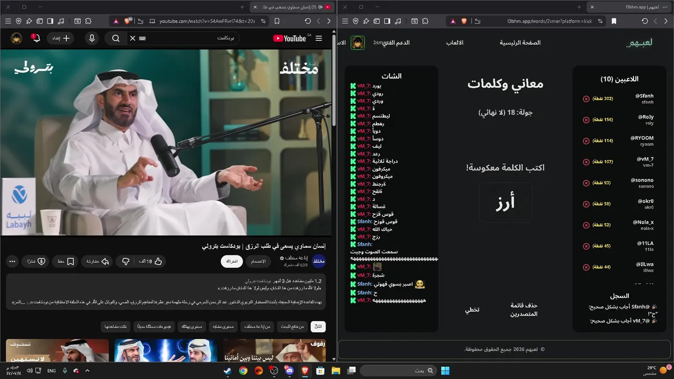
Task: Send Super Thanks via شكرًا button
Action: pyautogui.click(x=35, y=261)
